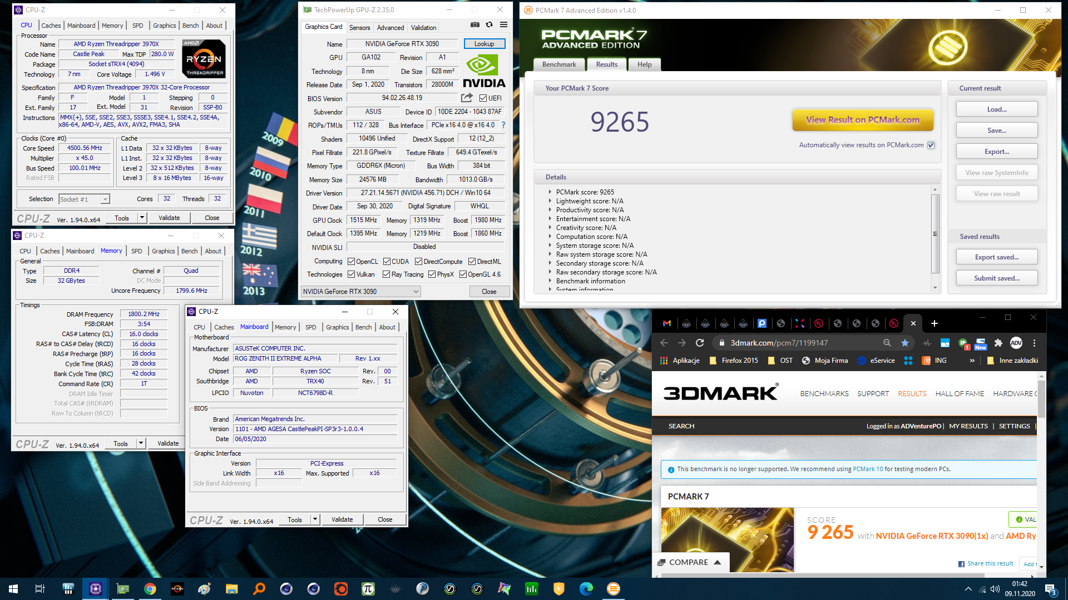1068x600 pixels.
Task: Click the GPU-Z screenshot camera icon
Action: click(x=474, y=24)
